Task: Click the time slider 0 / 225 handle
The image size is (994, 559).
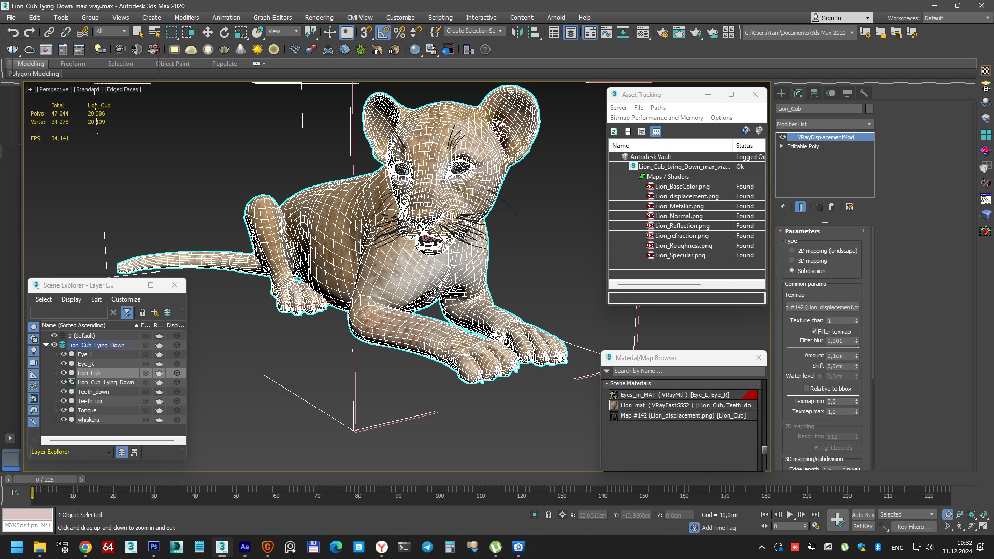Action: (x=45, y=480)
